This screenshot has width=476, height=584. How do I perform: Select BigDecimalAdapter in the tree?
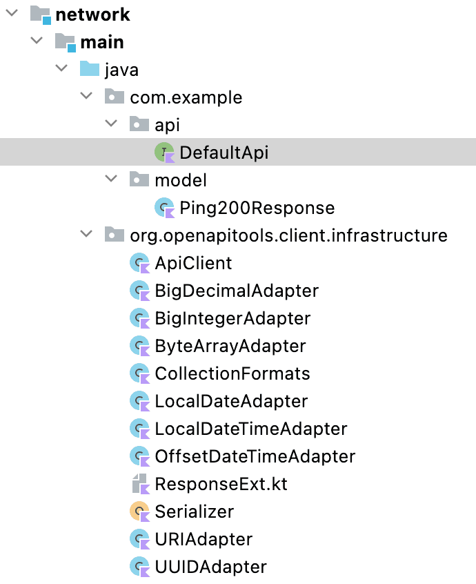click(x=236, y=291)
